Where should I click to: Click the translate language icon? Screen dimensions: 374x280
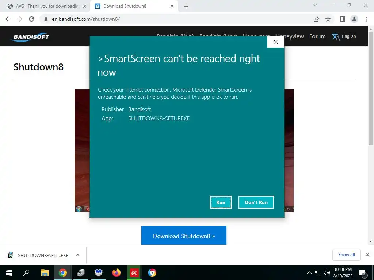pos(336,37)
